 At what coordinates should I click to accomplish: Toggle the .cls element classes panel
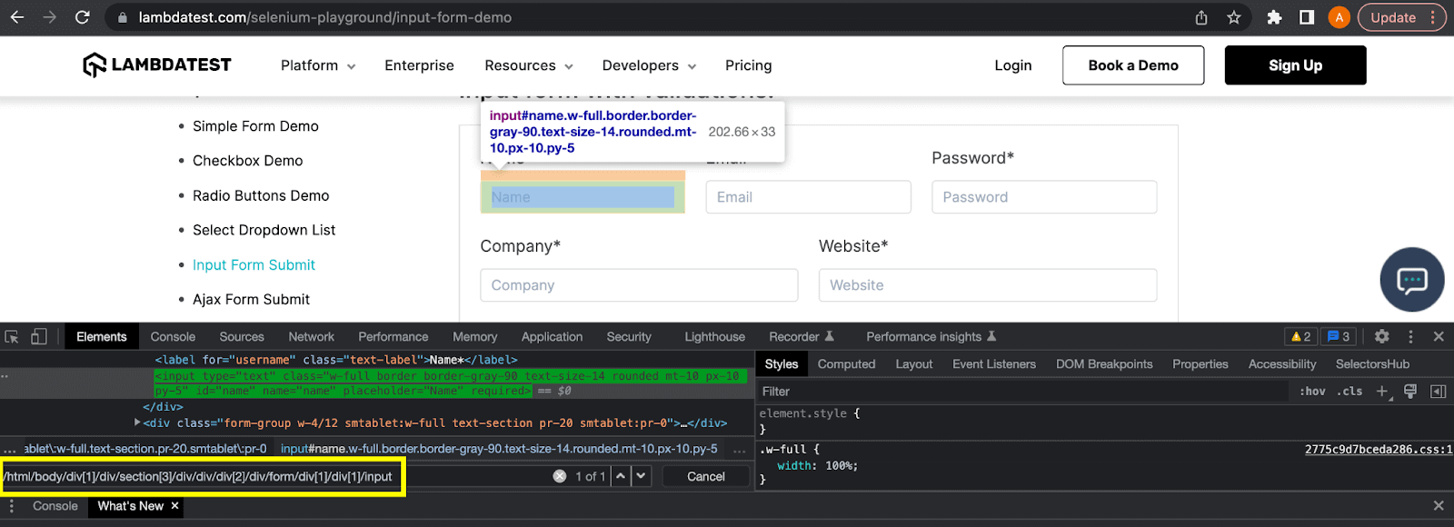pos(1349,391)
